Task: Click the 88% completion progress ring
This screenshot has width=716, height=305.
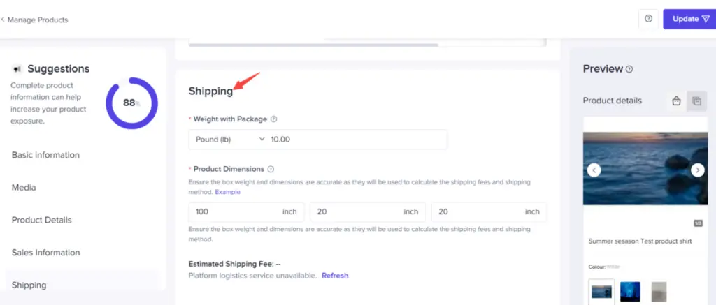Action: coord(131,103)
